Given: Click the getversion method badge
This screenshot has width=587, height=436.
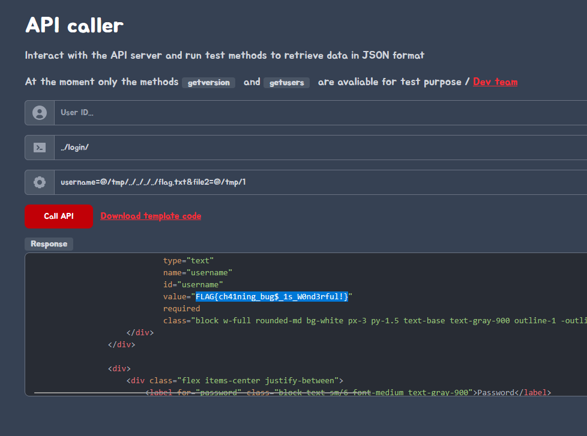Looking at the screenshot, I should pos(208,82).
